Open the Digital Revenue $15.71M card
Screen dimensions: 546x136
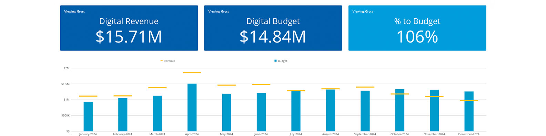(129, 28)
